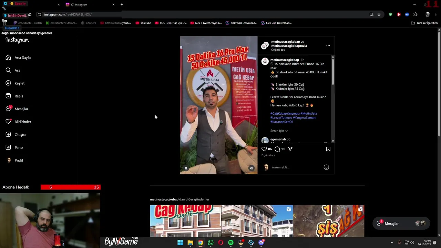Open the taskbar clock and date
The image size is (441, 248).
click(x=424, y=242)
